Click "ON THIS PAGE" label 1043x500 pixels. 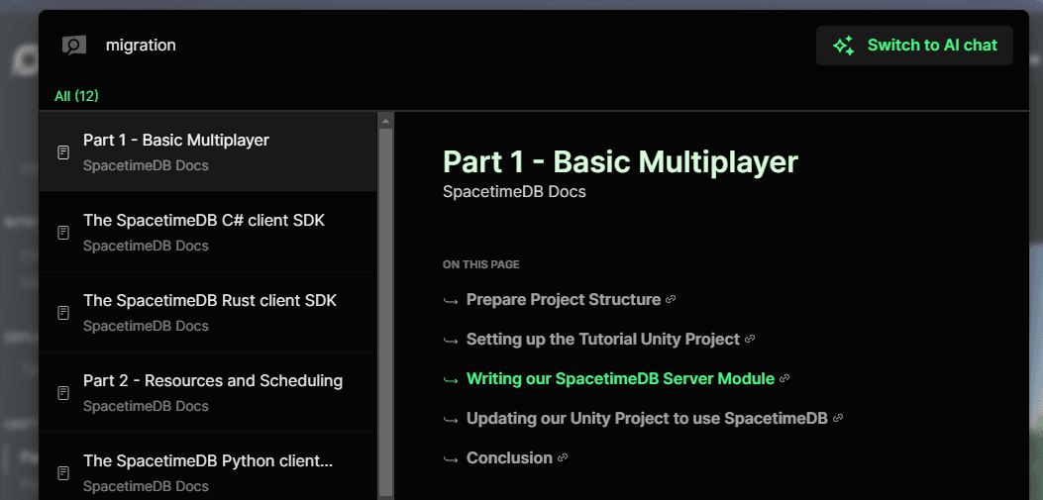[x=481, y=264]
